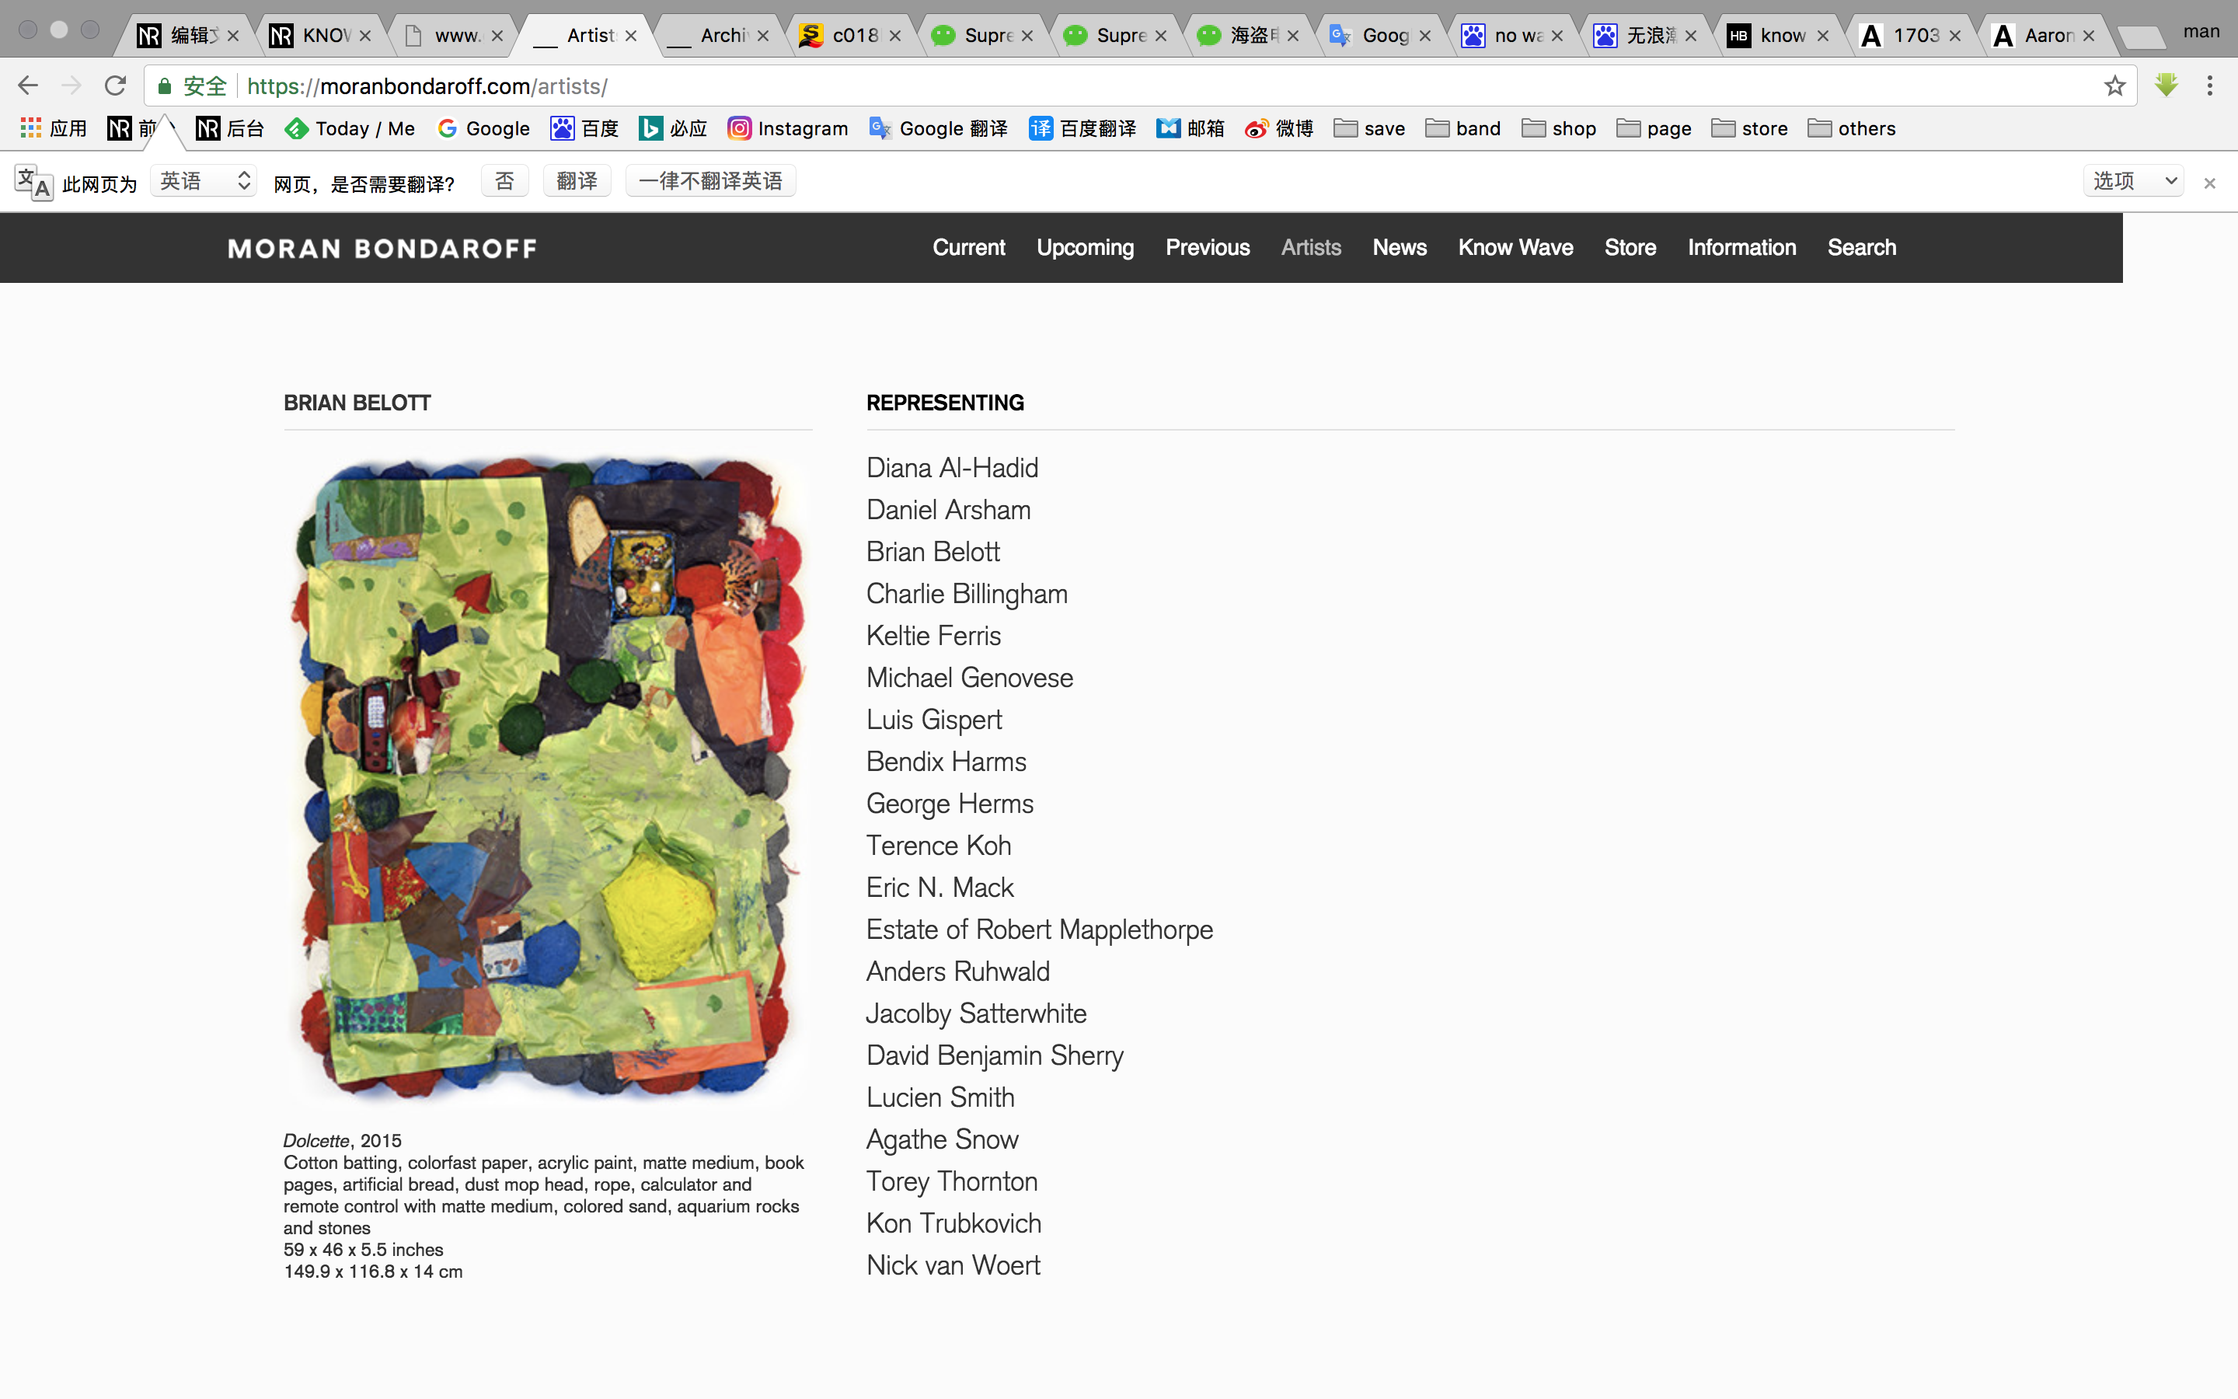The image size is (2238, 1399).
Task: Open the band bookmarks folder
Action: [1463, 128]
